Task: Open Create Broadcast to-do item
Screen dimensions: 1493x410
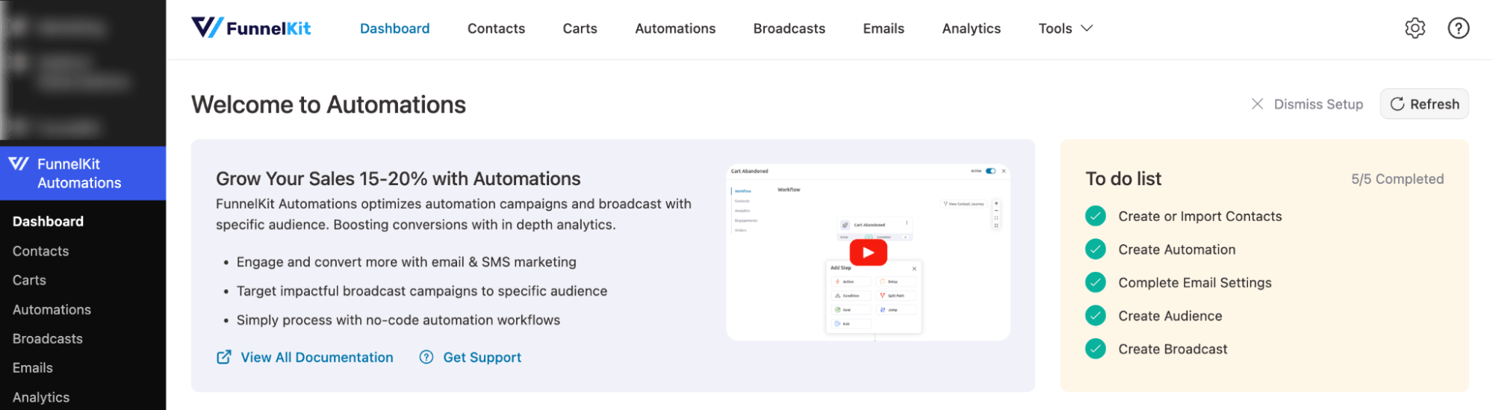Action: [x=1173, y=349]
